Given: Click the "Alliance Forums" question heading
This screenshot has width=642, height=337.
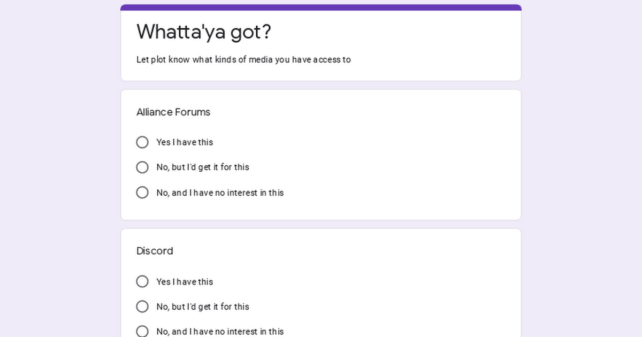Looking at the screenshot, I should tap(173, 112).
